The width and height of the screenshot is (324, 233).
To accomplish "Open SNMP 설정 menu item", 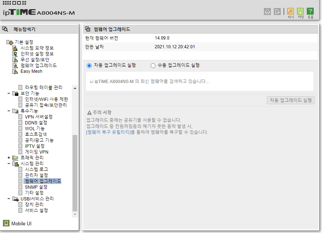I will (36, 187).
